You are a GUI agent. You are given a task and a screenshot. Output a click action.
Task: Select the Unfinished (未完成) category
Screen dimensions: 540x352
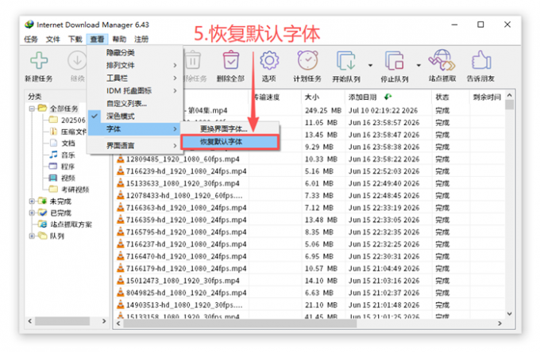click(x=60, y=201)
